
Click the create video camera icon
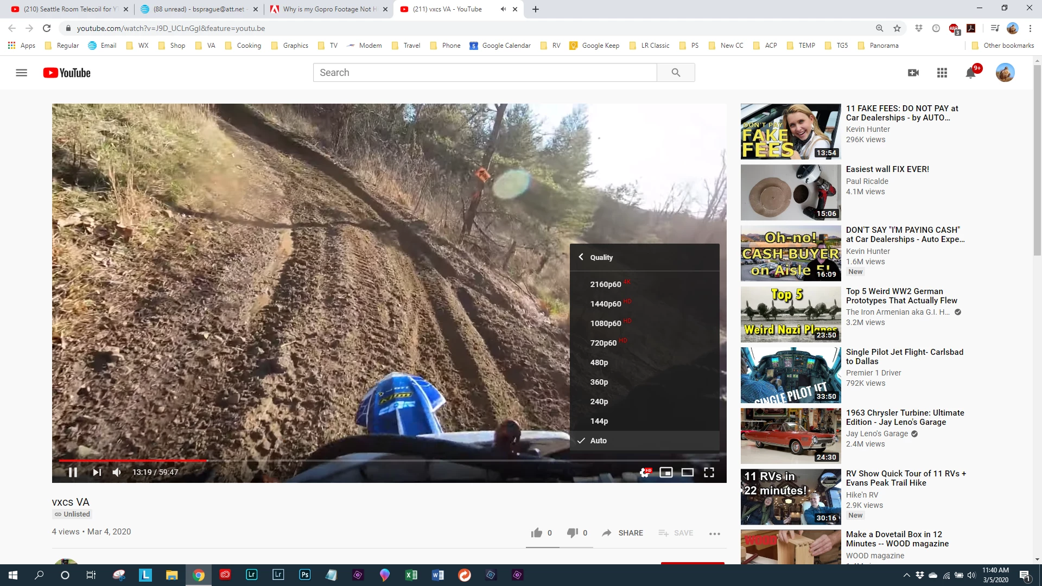click(x=913, y=73)
